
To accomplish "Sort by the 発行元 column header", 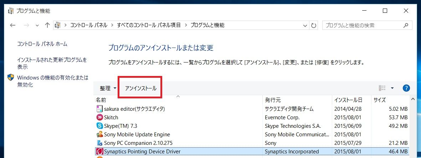I will click(297, 100).
